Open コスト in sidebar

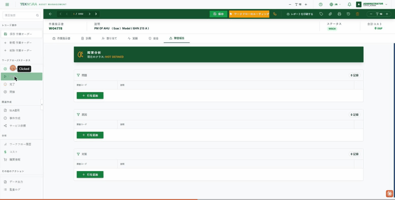(21, 152)
